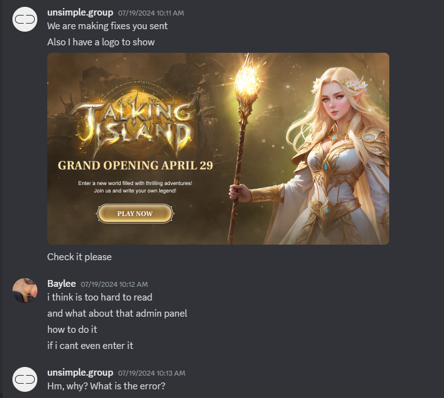Image resolution: width=444 pixels, height=398 pixels.
Task: Open Baylee's profile via her username
Action: [x=62, y=284]
